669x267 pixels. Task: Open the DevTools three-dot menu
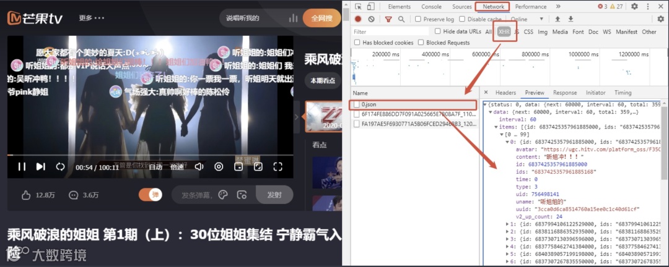point(647,6)
